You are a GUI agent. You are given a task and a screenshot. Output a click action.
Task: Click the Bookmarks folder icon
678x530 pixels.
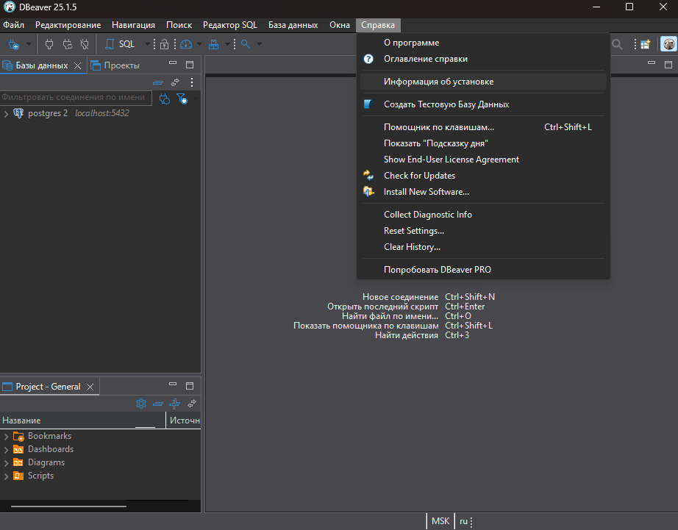click(18, 436)
